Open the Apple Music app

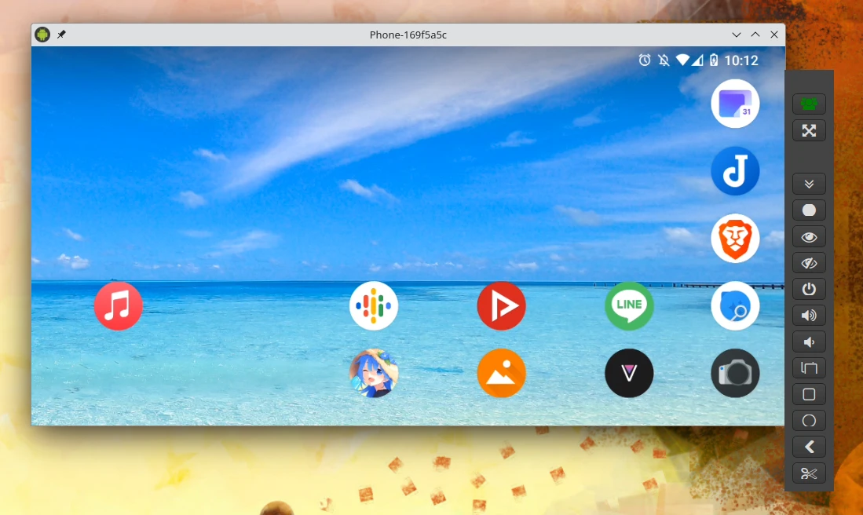119,306
